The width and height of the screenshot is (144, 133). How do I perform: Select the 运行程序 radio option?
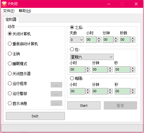click(x=18, y=84)
